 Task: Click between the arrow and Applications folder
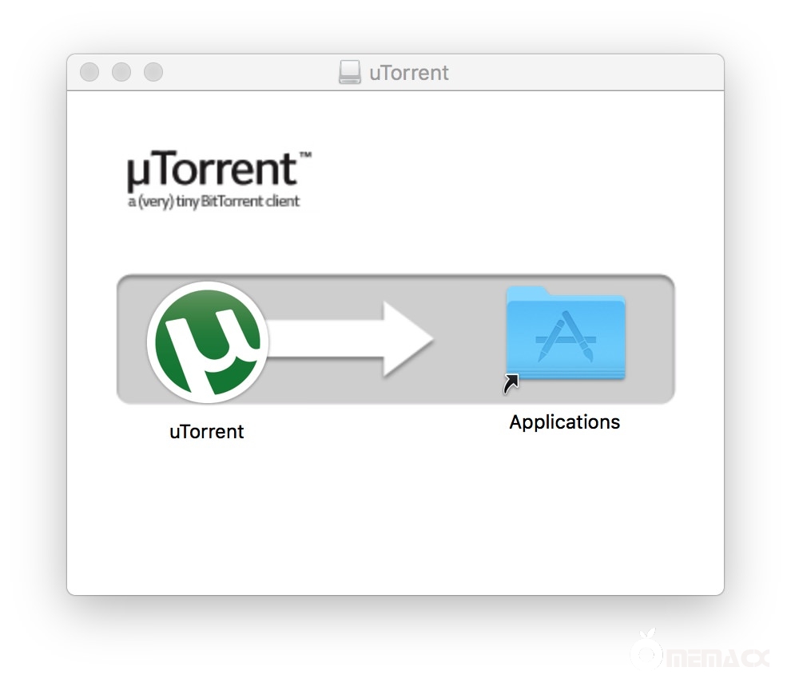471,337
